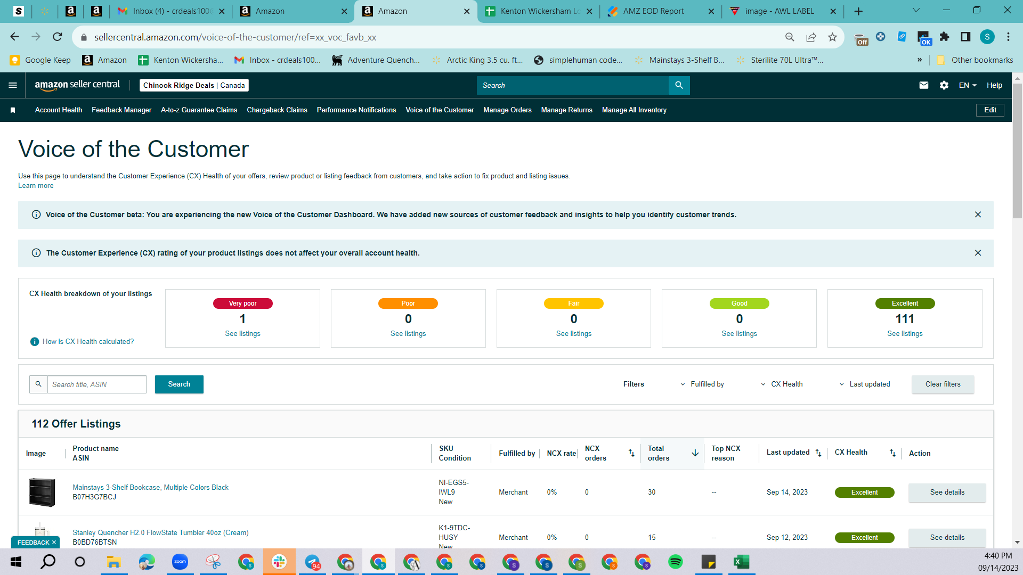Click the Search button for listings

[x=179, y=384]
